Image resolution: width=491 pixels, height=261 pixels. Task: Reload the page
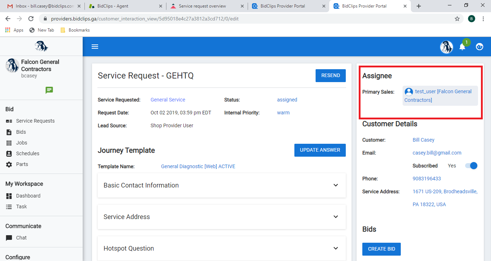coord(31,19)
